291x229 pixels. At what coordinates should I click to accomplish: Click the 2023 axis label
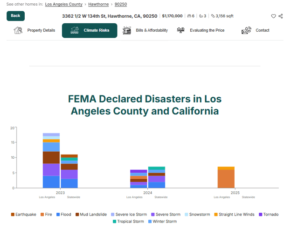point(60,193)
